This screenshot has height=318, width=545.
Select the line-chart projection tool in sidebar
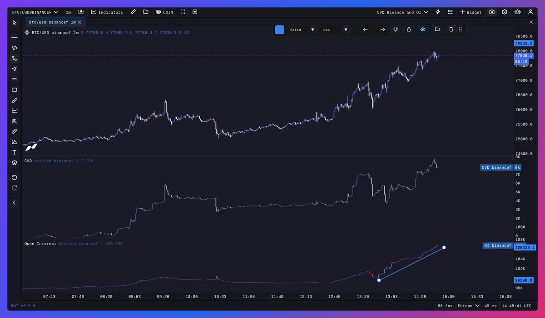pyautogui.click(x=15, y=111)
